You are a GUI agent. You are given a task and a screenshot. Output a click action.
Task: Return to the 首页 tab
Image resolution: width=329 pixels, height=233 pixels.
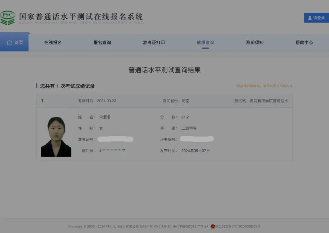(x=14, y=42)
